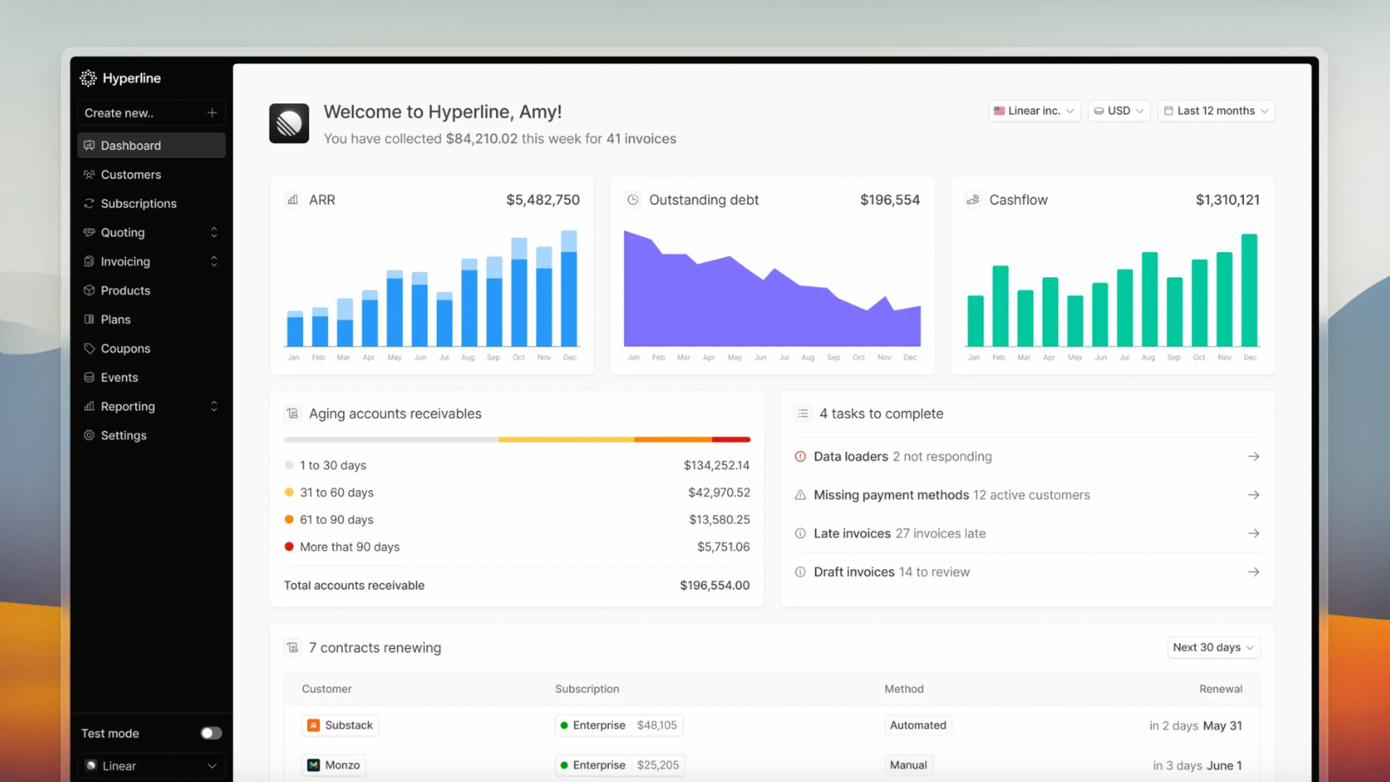The width and height of the screenshot is (1390, 782).
Task: Select the Substack customer chip
Action: 340,726
